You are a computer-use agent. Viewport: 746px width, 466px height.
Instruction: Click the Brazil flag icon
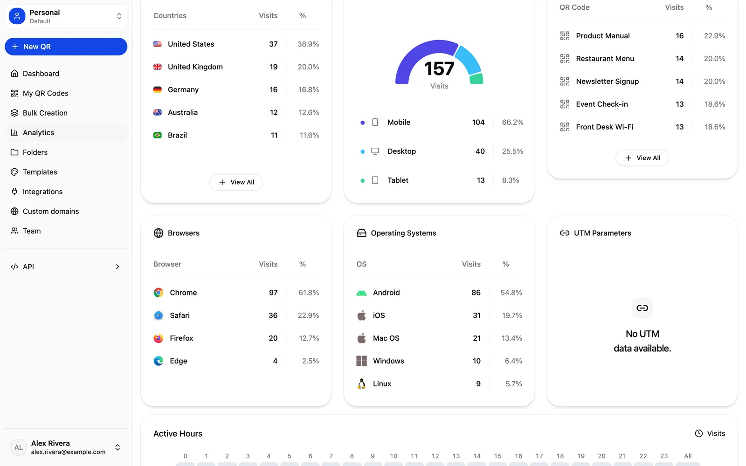[x=158, y=135]
